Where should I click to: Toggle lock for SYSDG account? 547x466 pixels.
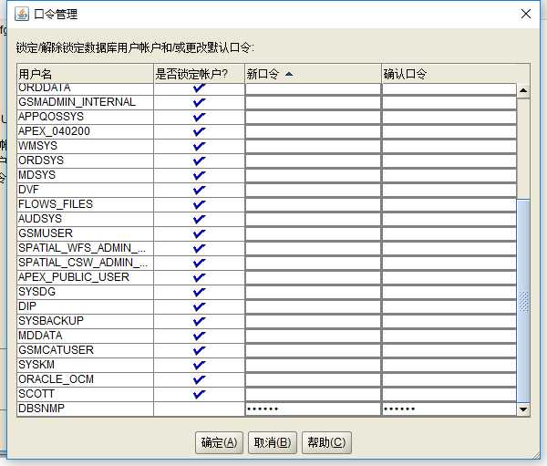[x=199, y=292]
